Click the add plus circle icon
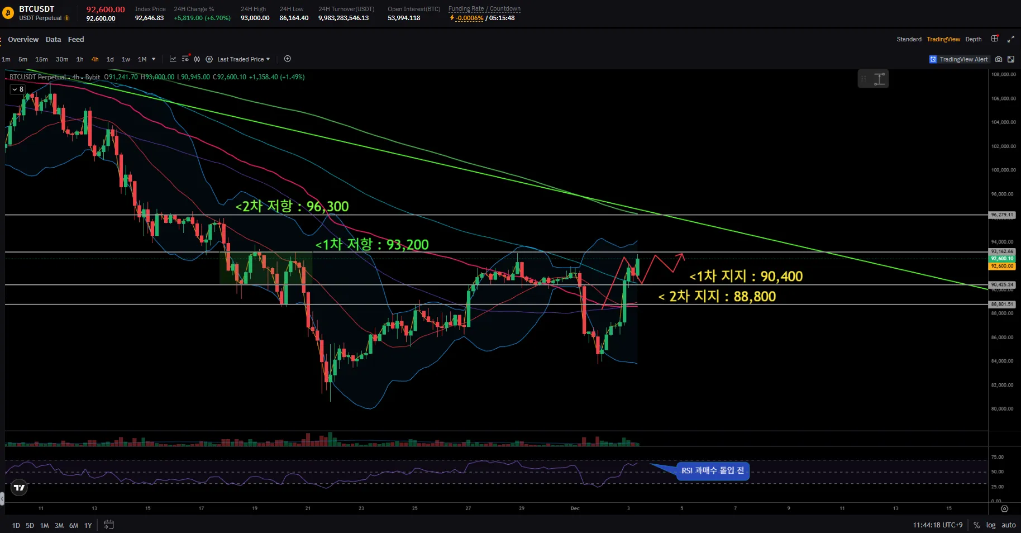The width and height of the screenshot is (1021, 533). click(288, 59)
